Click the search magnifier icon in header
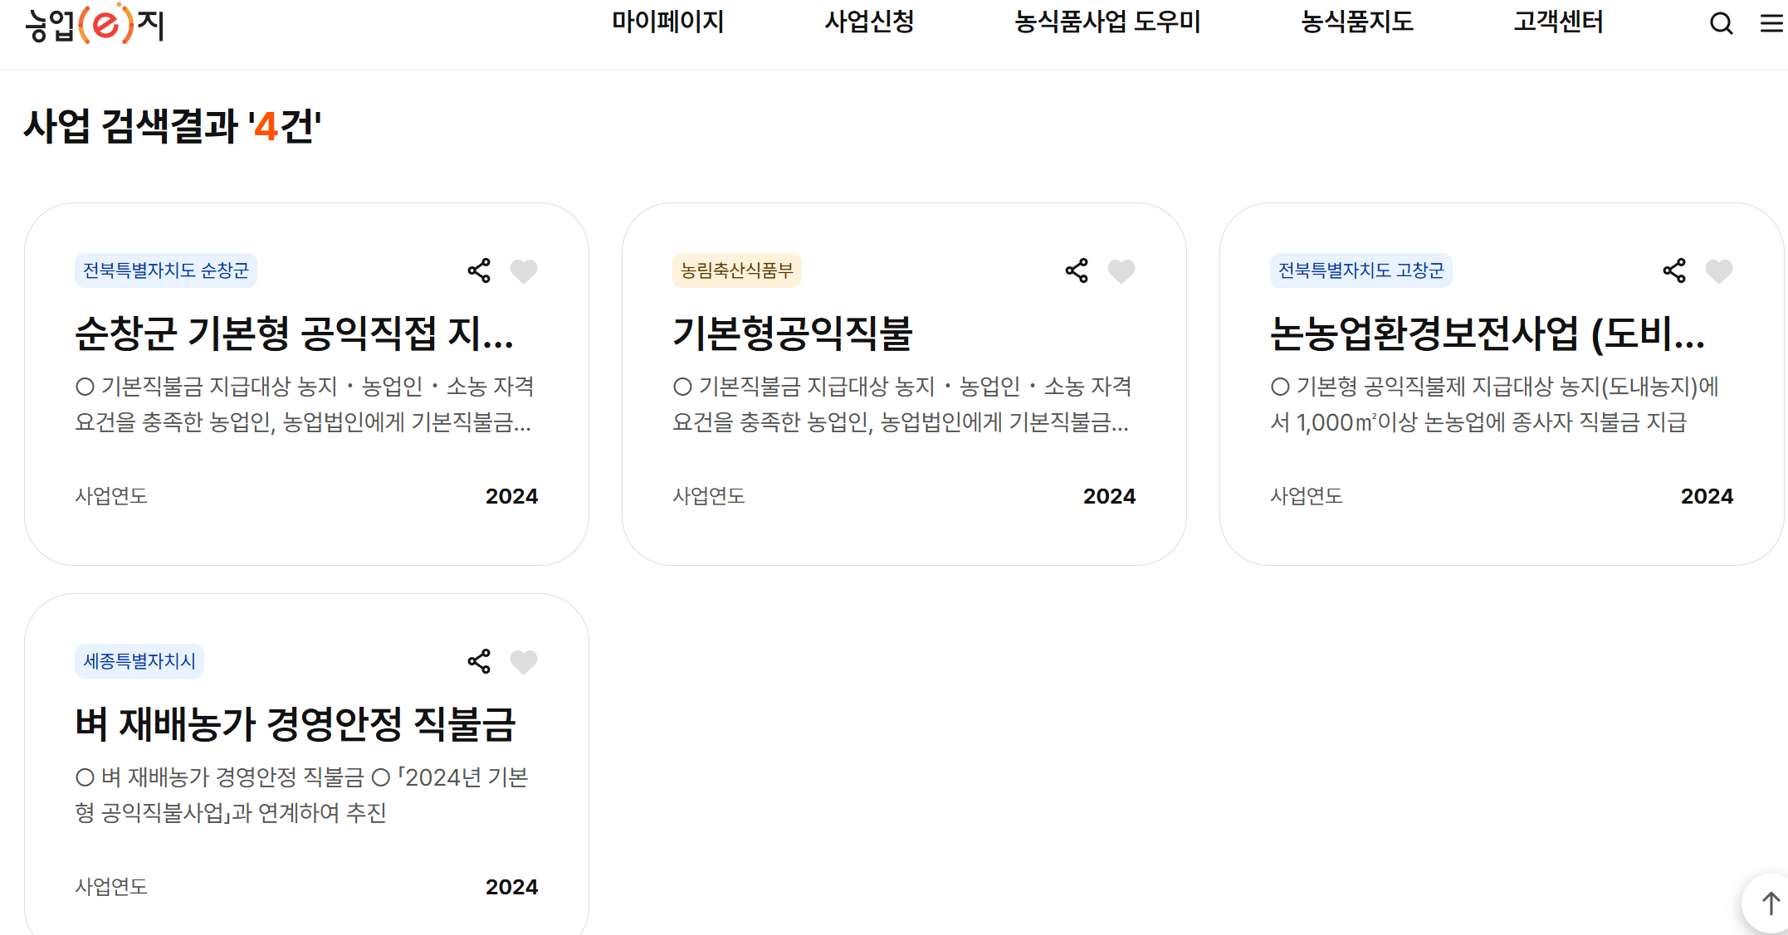This screenshot has width=1788, height=935. pos(1721,23)
